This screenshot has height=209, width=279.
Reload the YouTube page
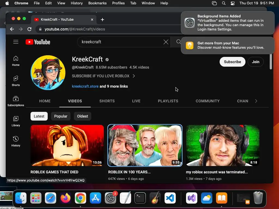coord(29,29)
